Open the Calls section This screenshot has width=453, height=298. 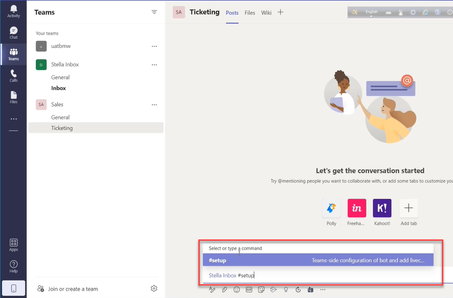click(13, 76)
